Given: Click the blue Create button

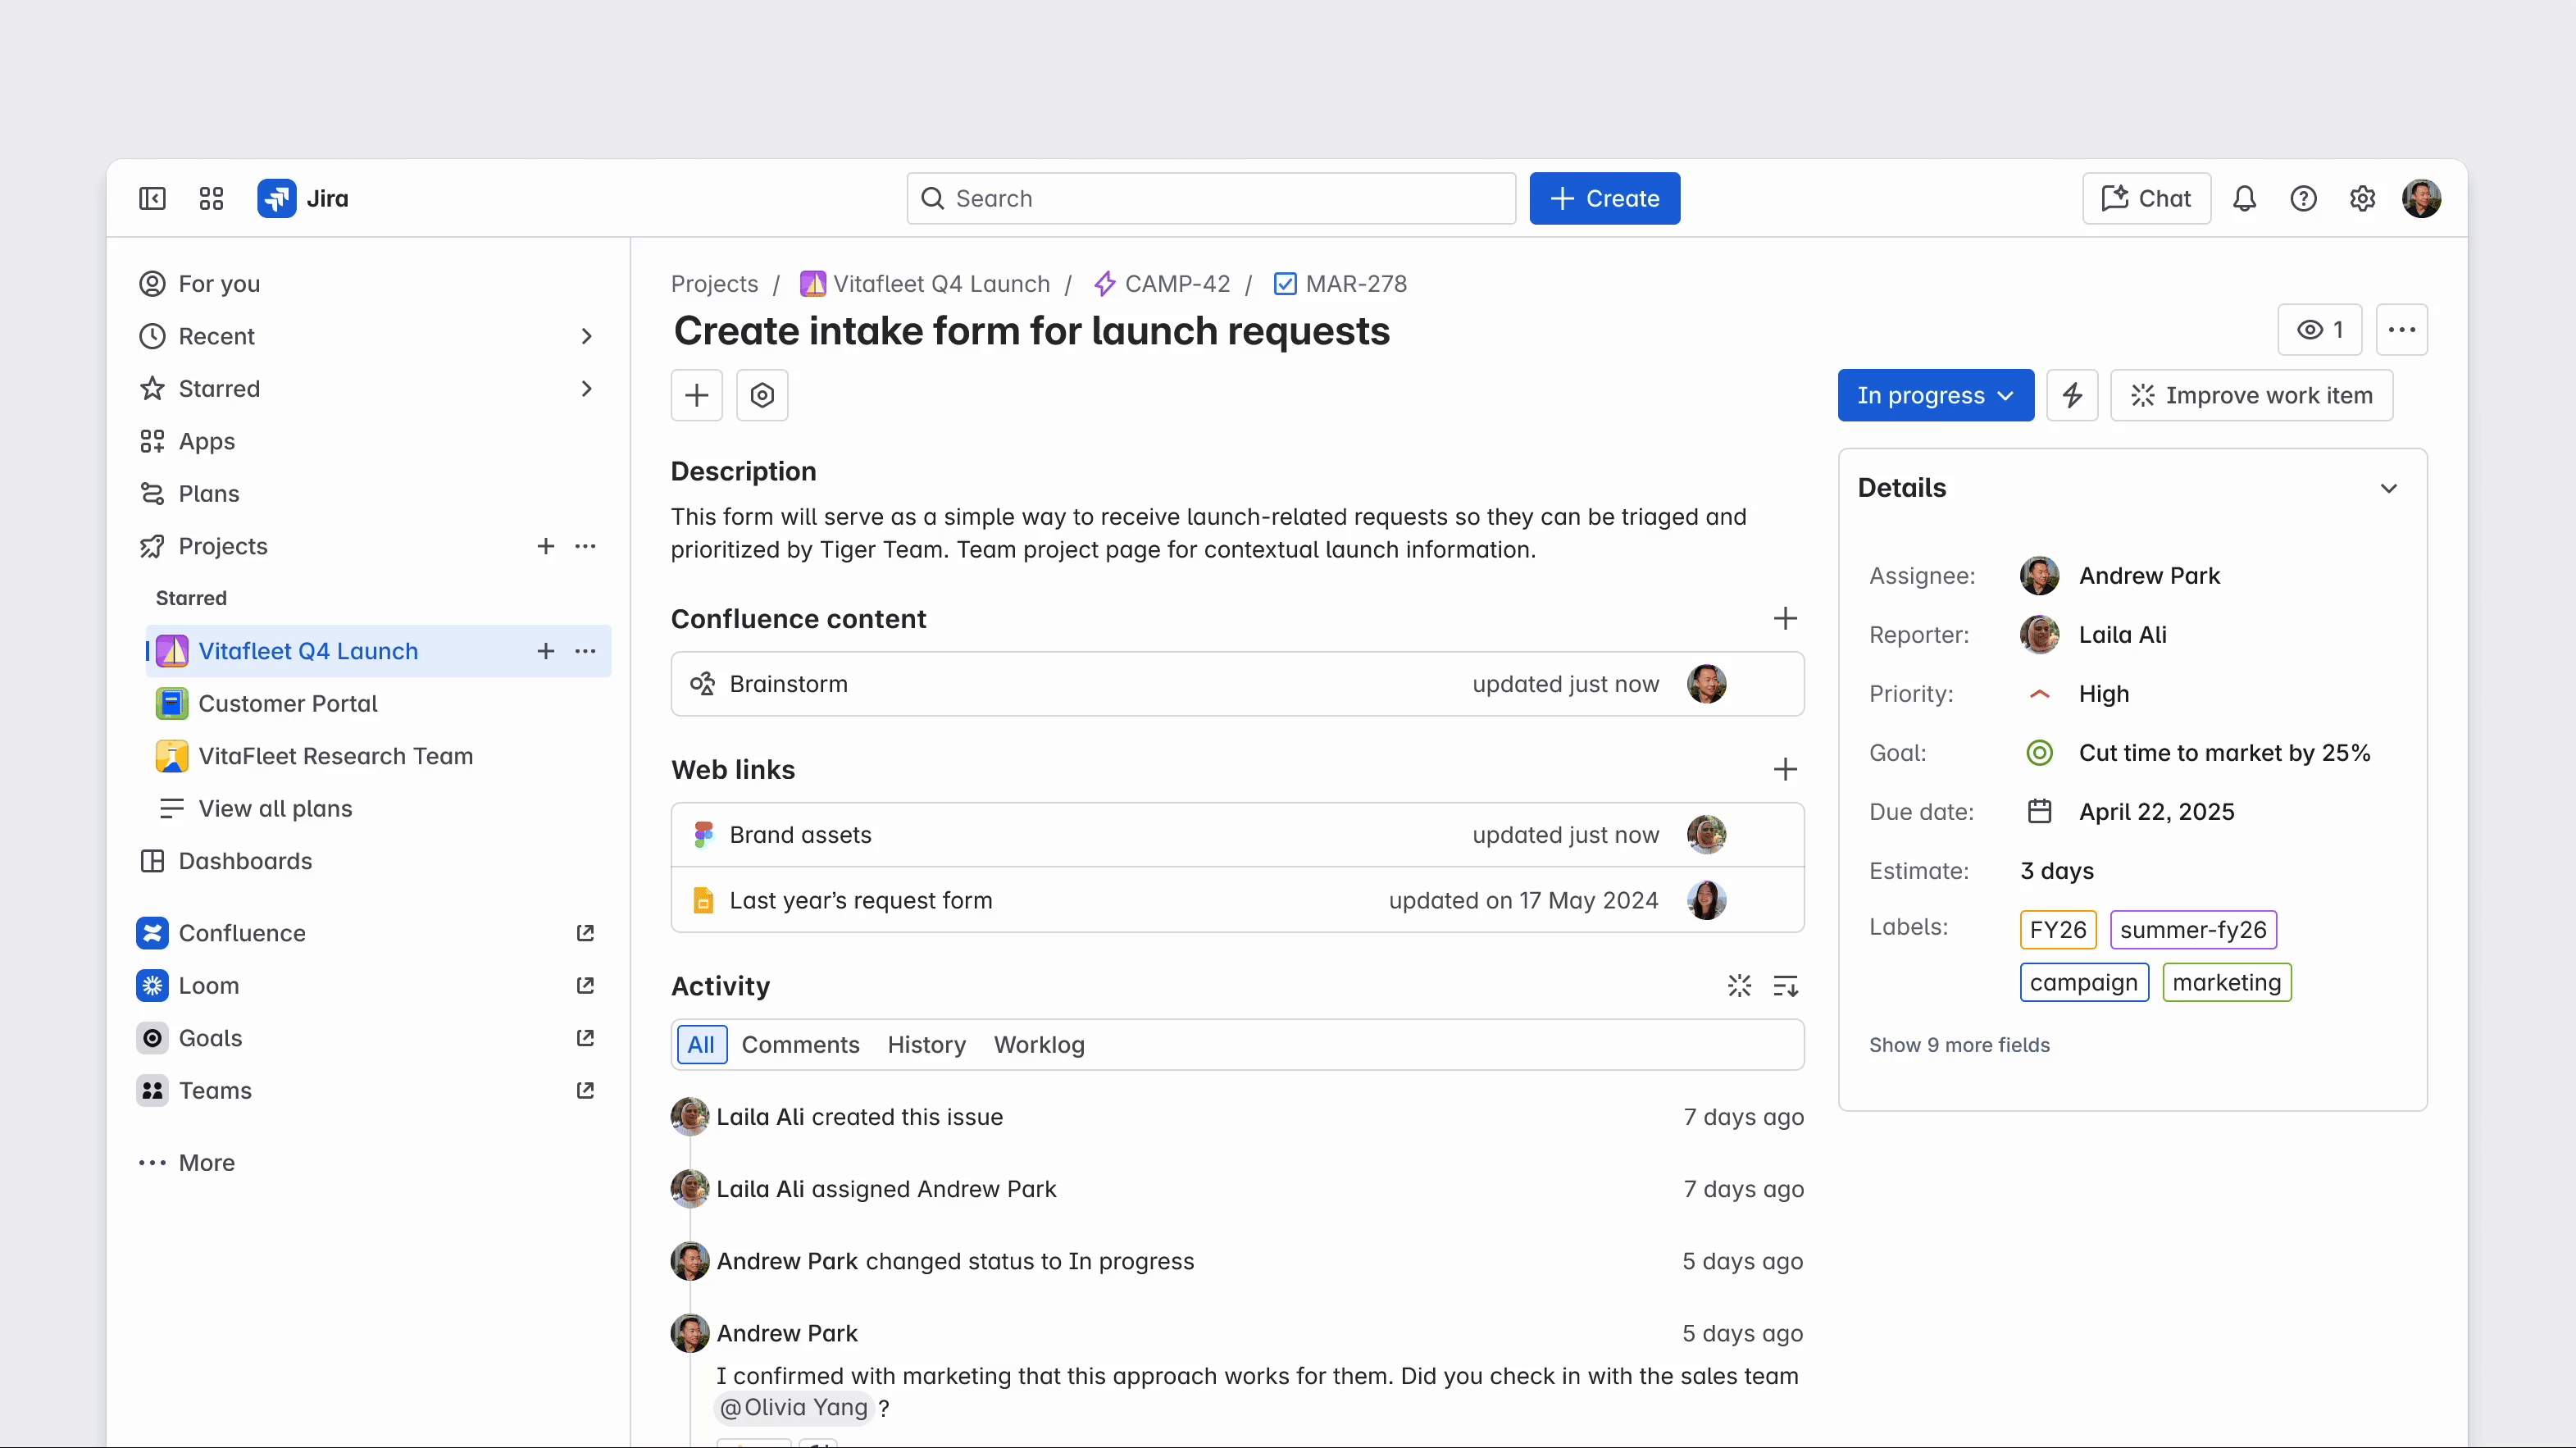Looking at the screenshot, I should [1604, 198].
